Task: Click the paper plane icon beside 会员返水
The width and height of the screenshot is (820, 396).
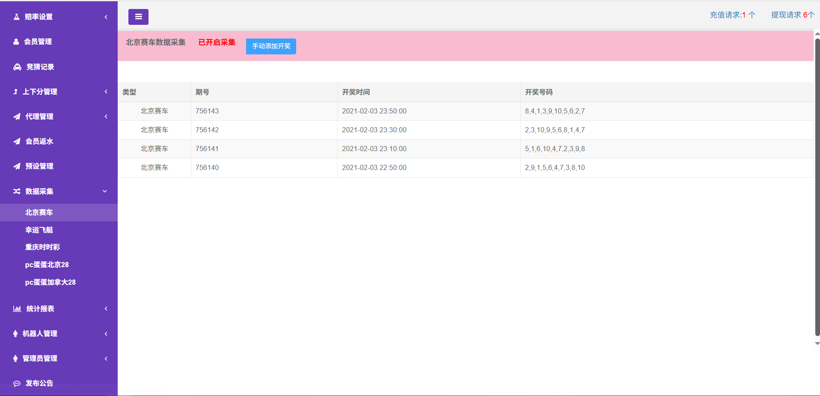Action: [x=17, y=141]
